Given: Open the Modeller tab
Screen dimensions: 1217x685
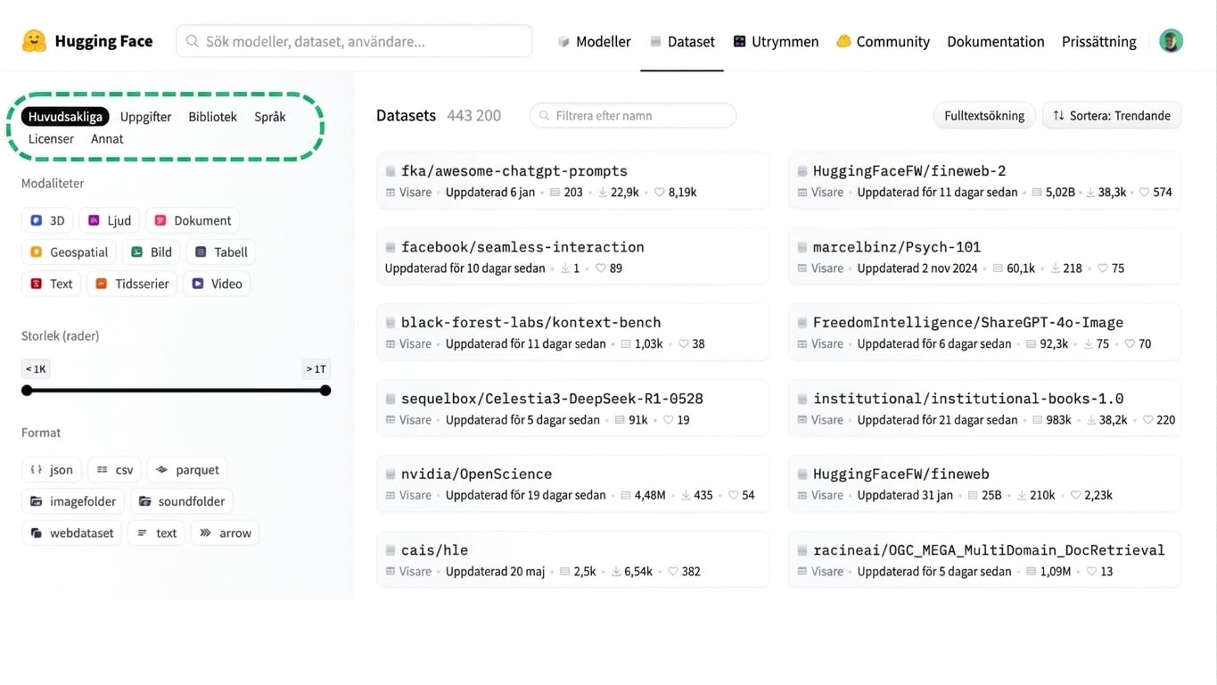Looking at the screenshot, I should 594,41.
